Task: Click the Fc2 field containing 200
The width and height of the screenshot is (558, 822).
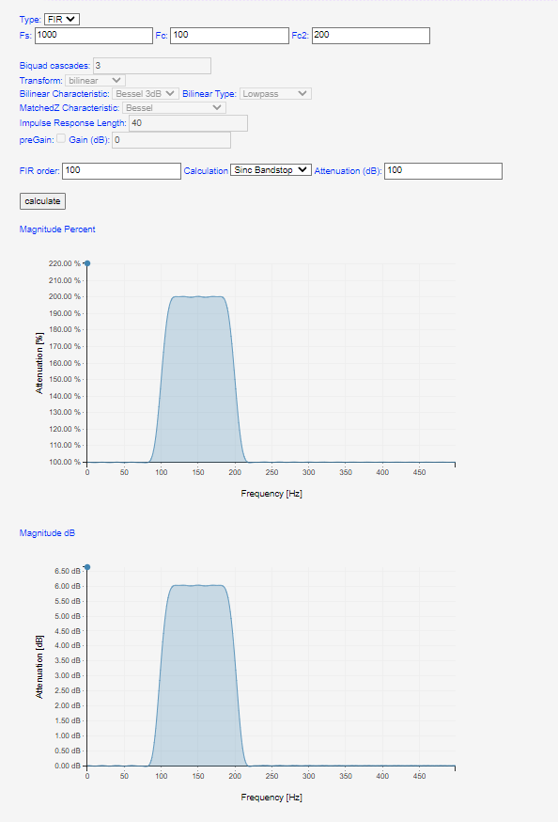Action: coord(371,36)
